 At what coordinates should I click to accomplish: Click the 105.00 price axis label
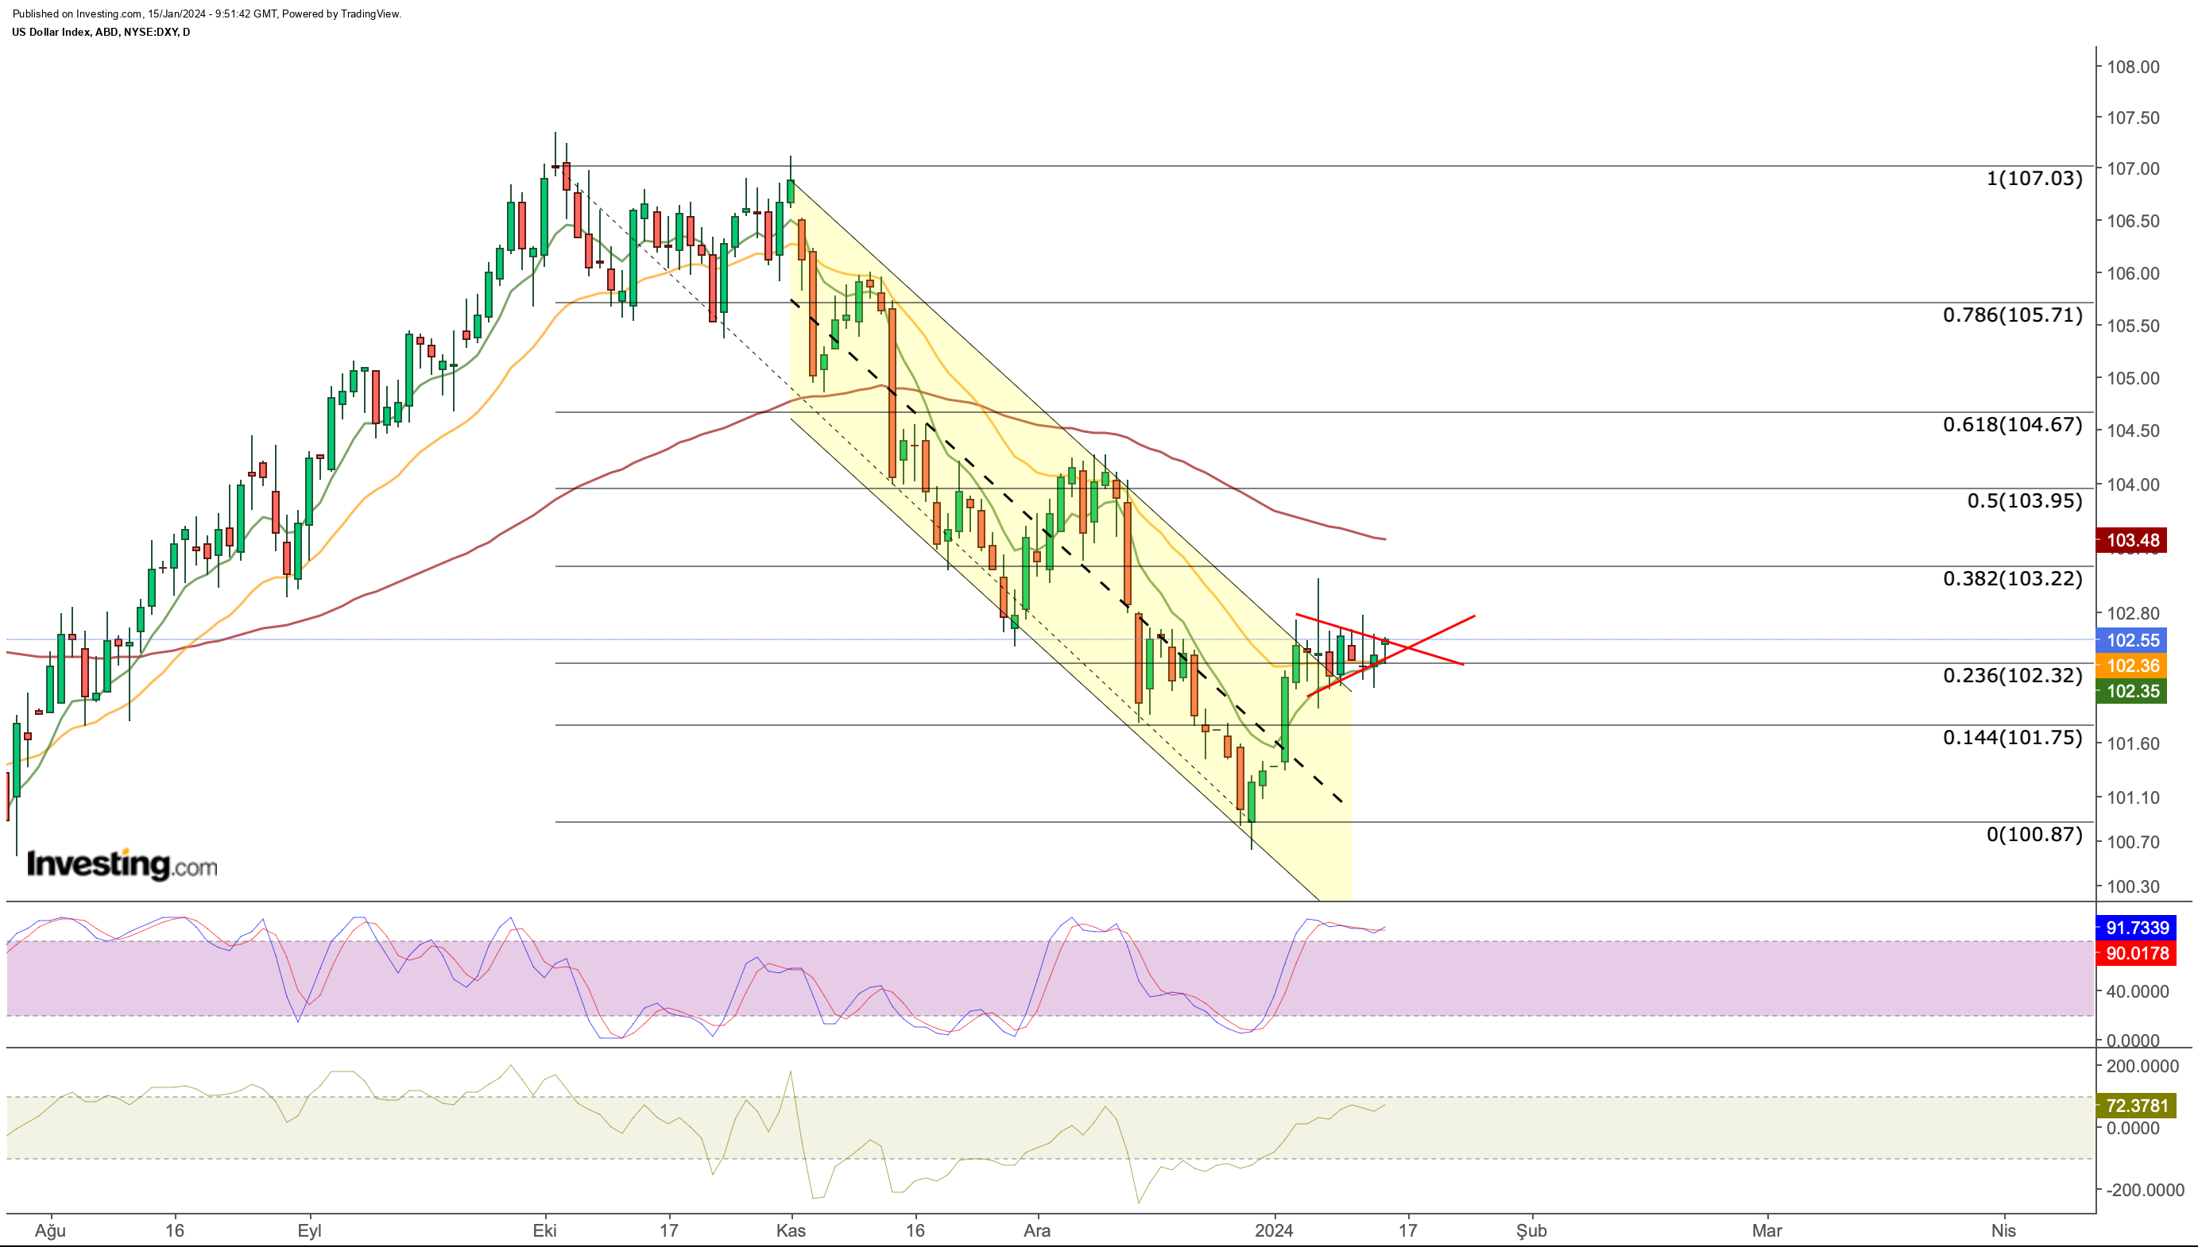click(2133, 378)
